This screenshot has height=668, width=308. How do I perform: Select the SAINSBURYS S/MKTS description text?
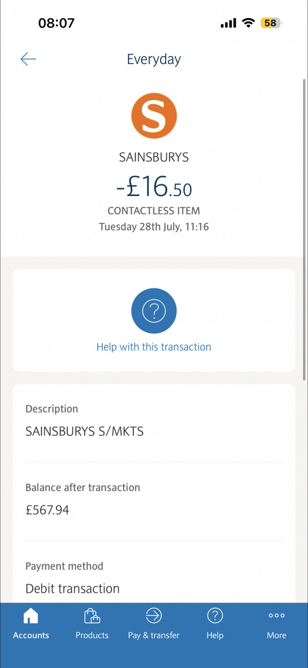pyautogui.click(x=85, y=431)
